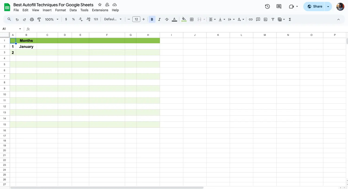348x189 pixels.
Task: Open the font family dropdown
Action: tap(113, 20)
